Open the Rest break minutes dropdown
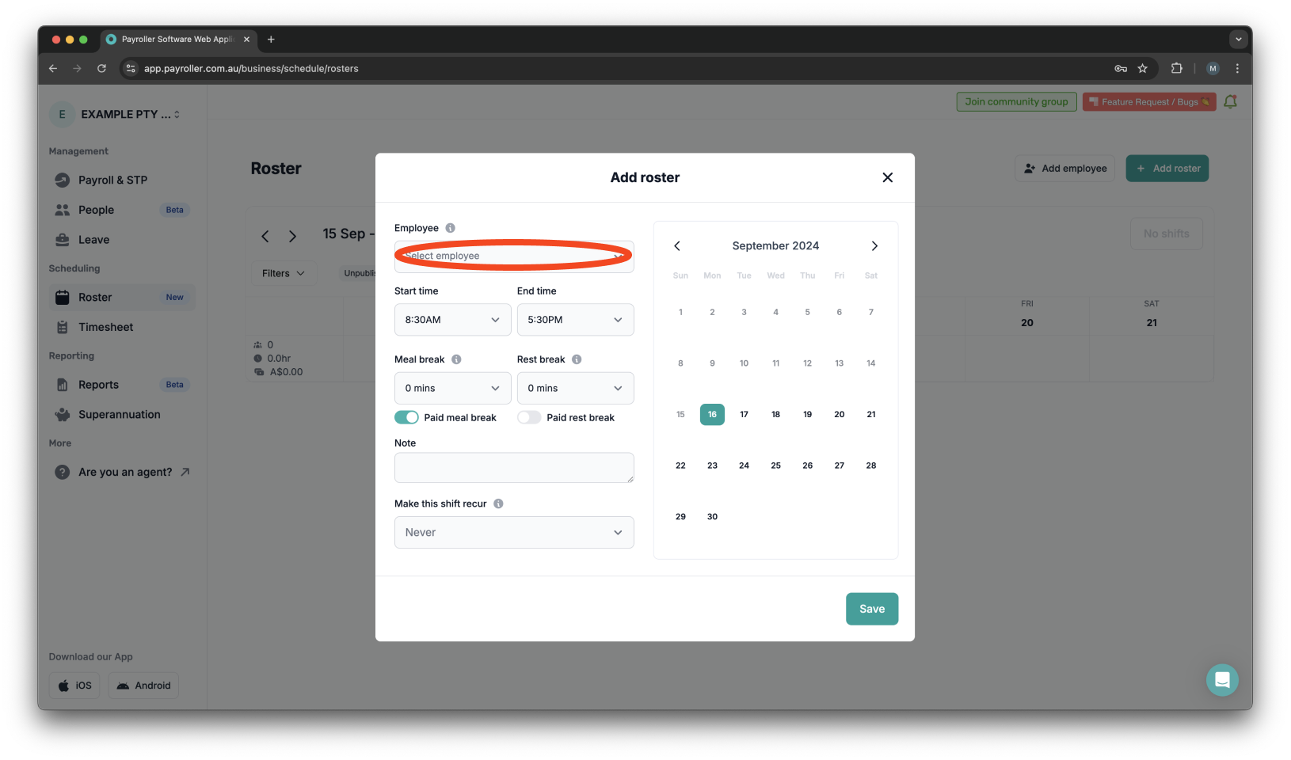Viewport: 1291px width, 760px height. coord(575,388)
